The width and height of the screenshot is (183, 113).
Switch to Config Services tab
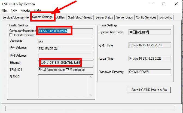click(146, 17)
